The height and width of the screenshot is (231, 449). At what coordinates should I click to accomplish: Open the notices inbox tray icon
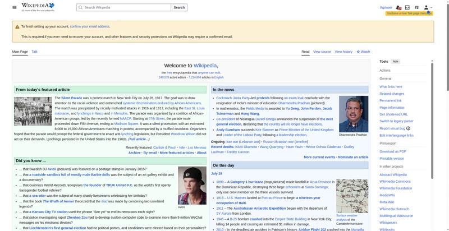407,7
